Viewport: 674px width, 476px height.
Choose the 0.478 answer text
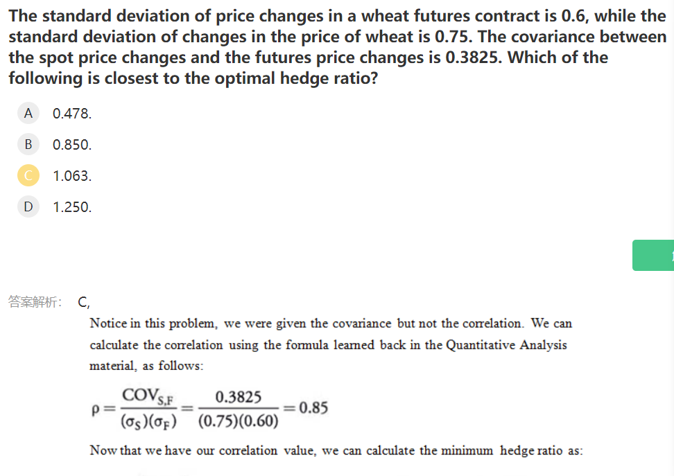click(x=72, y=114)
